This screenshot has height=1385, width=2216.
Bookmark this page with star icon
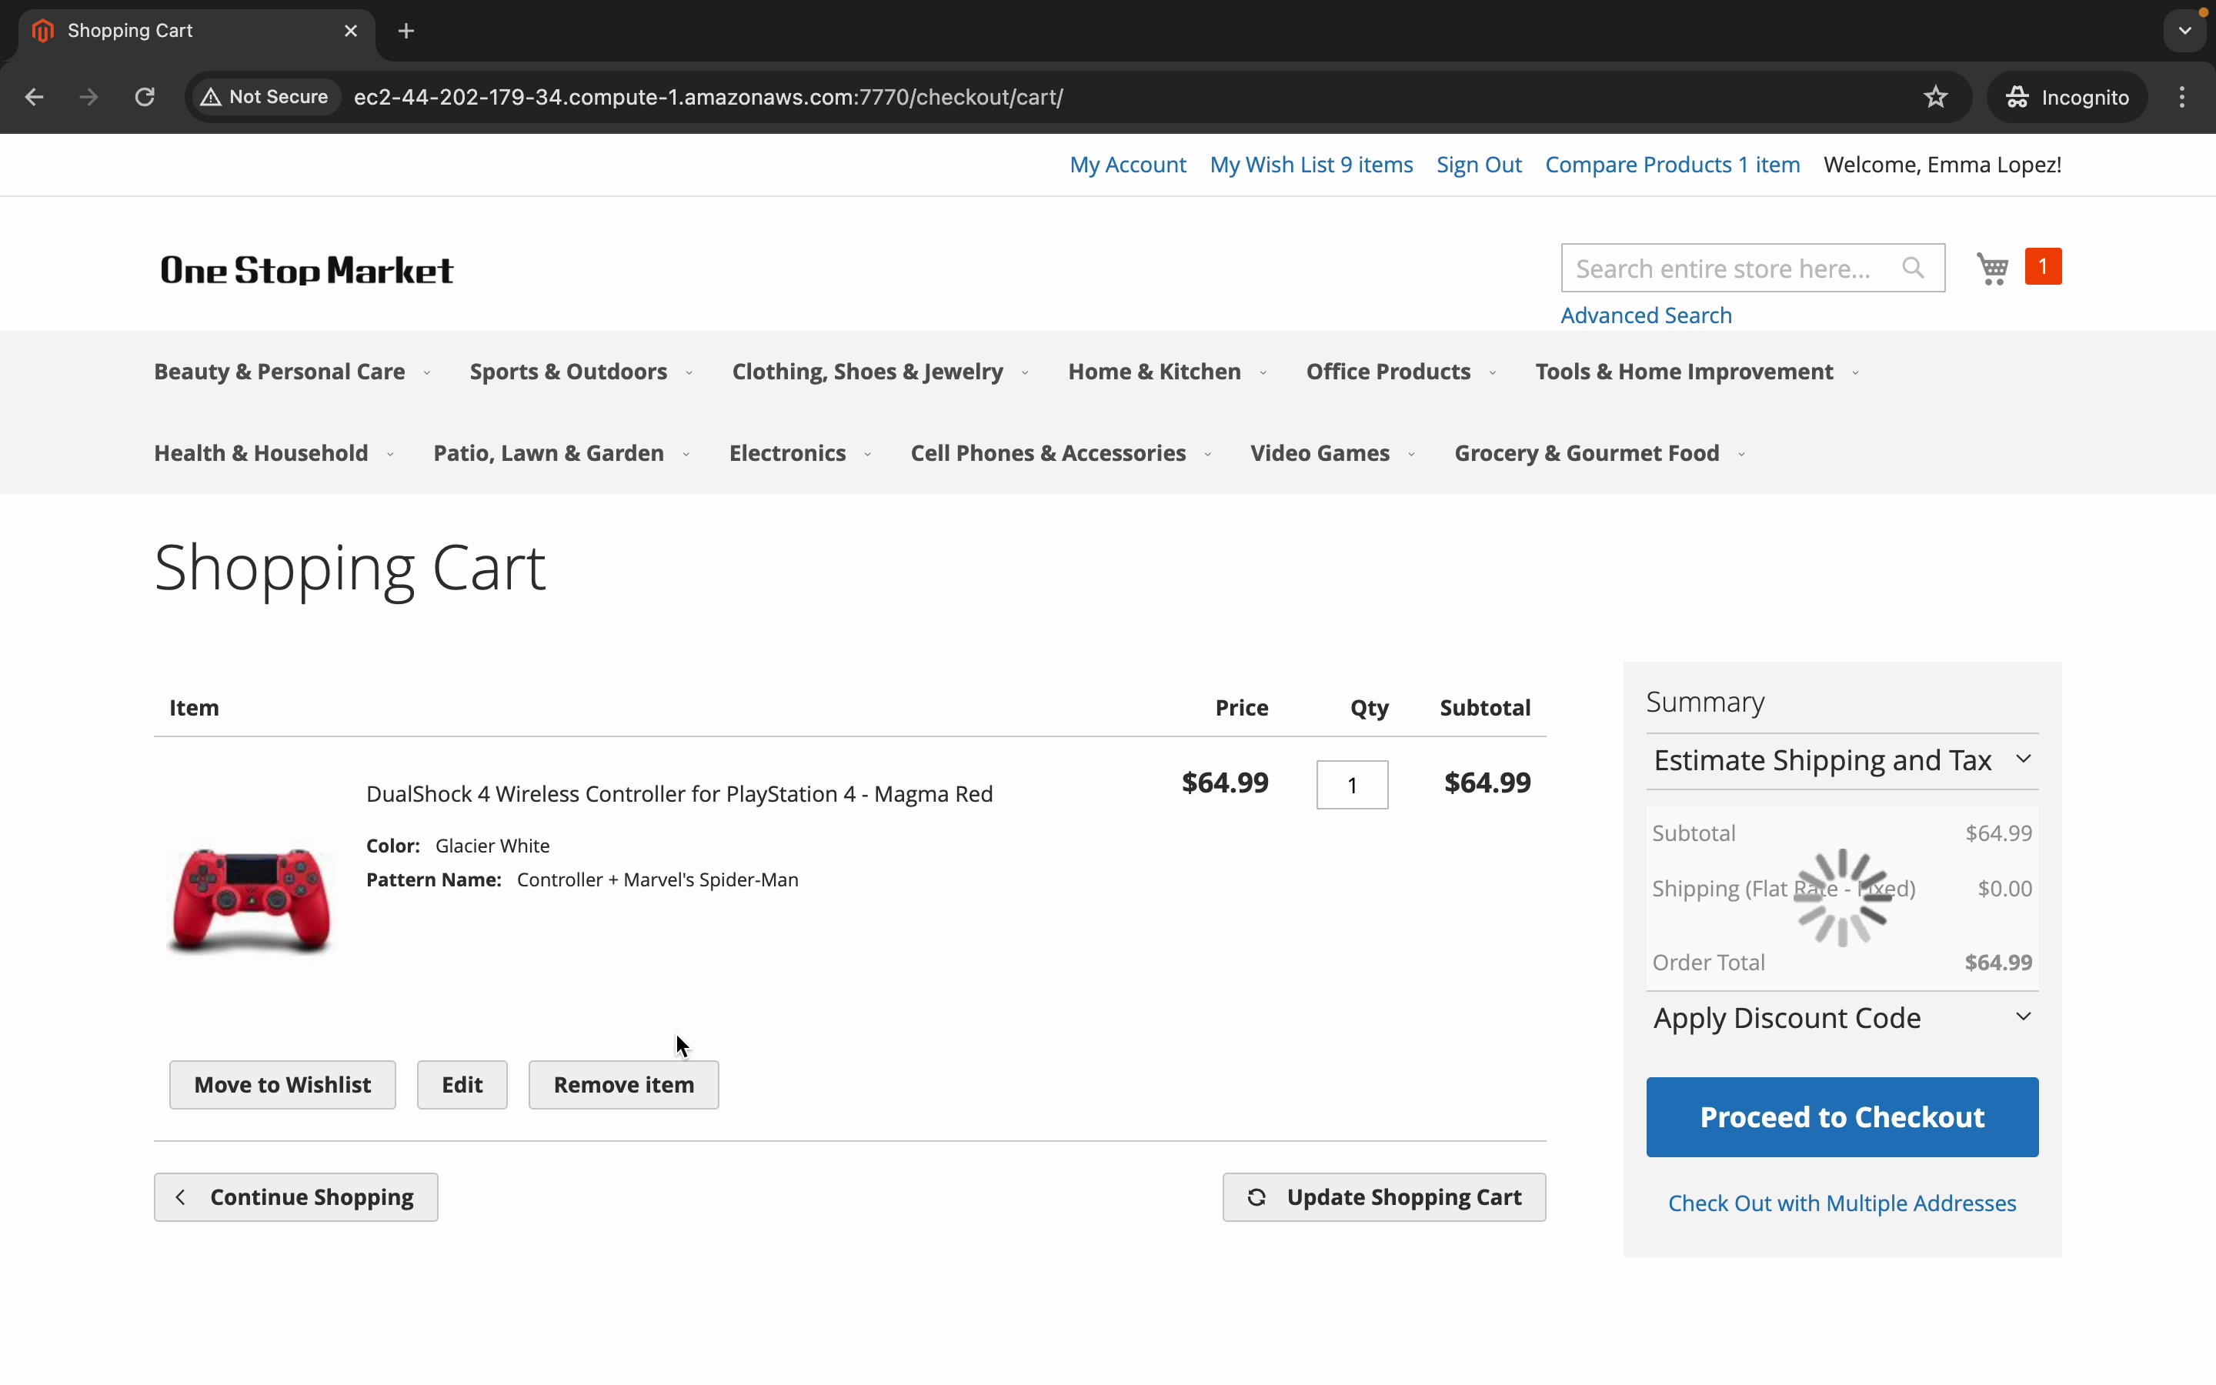(x=1935, y=97)
